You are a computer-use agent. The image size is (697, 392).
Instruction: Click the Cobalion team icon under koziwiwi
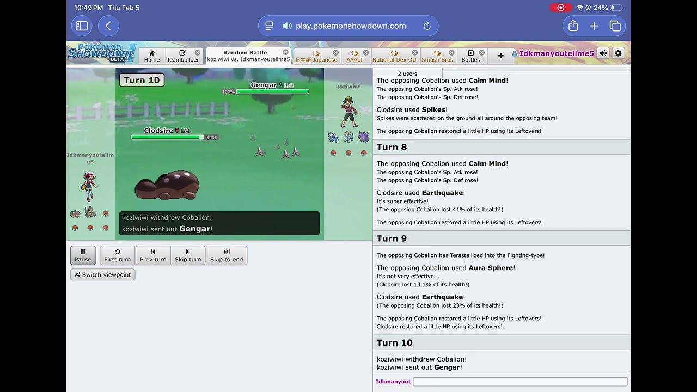click(348, 137)
